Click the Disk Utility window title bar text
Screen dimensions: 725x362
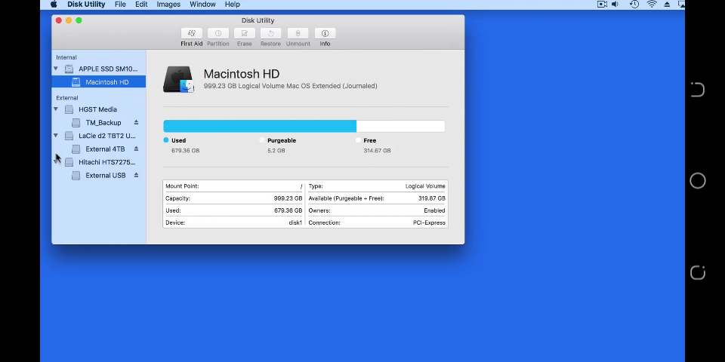coord(258,20)
